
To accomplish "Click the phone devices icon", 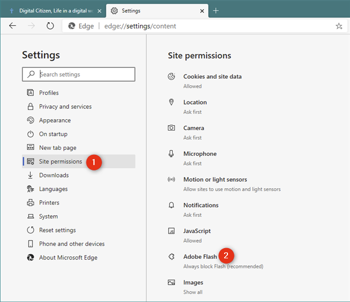I will 30,244.
